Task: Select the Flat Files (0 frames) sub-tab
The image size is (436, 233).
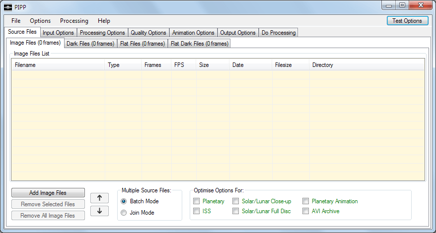Action: point(143,44)
